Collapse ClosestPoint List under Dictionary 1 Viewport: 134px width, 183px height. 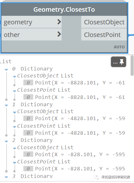pos(15,127)
